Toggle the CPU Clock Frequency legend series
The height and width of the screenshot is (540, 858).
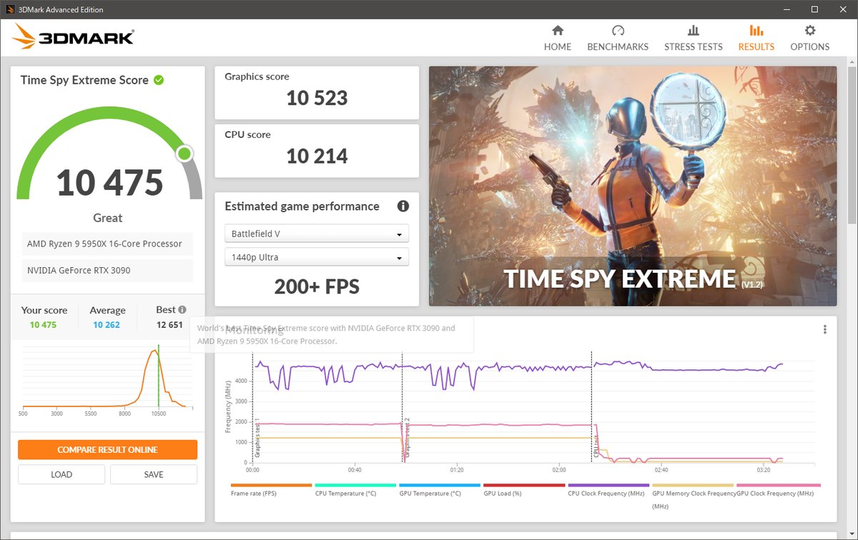[608, 490]
